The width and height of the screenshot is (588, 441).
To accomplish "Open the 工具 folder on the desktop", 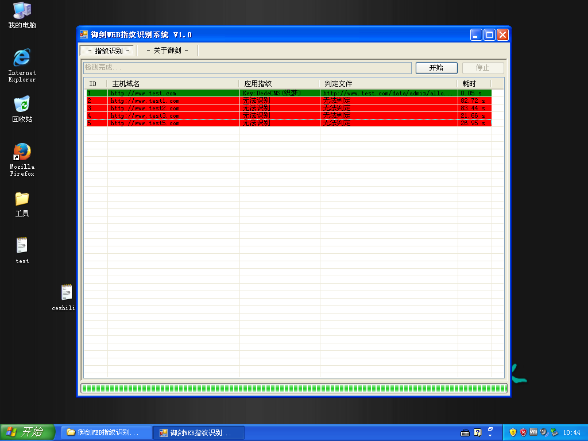I will (x=22, y=204).
